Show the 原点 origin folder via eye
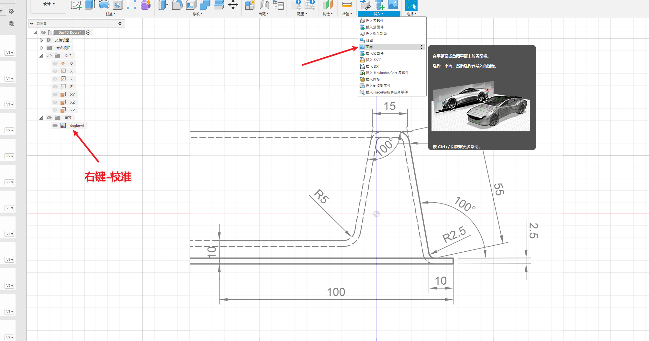This screenshot has width=649, height=341. click(49, 56)
